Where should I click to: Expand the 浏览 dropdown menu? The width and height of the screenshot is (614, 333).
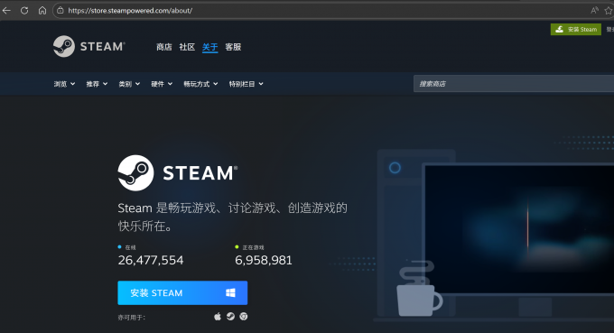coord(65,84)
